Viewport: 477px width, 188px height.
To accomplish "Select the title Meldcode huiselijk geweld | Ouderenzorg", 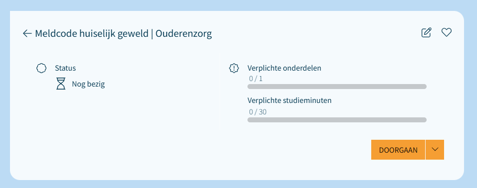I will 124,34.
